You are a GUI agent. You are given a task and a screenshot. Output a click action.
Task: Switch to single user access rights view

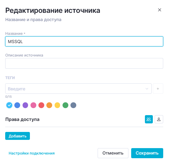pos(159,119)
